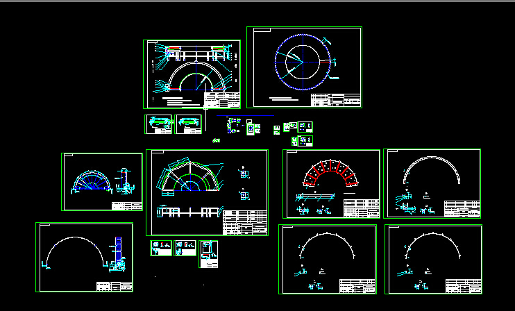515x311 pixels.
Task: Click the blue horizontal line between the top sheets
Action: 245,116
